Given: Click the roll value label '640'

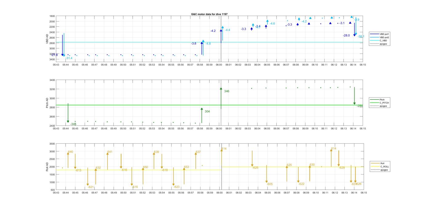Looking at the screenshot, I should click(70, 152).
